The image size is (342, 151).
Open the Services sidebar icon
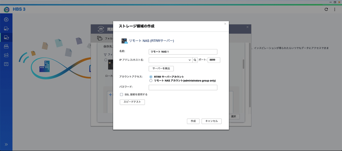(x=6, y=64)
